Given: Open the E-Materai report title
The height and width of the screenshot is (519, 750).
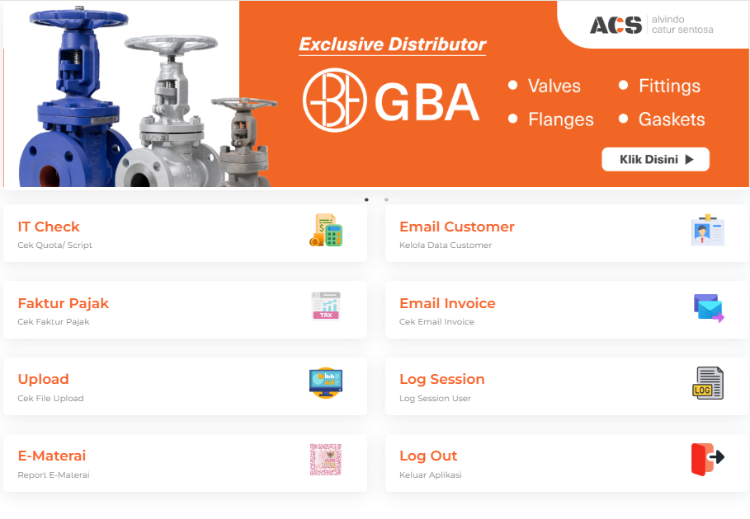Looking at the screenshot, I should (x=52, y=456).
